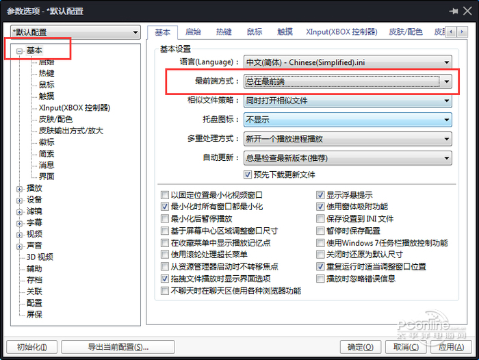Click the pin icon in title bar

point(453,12)
